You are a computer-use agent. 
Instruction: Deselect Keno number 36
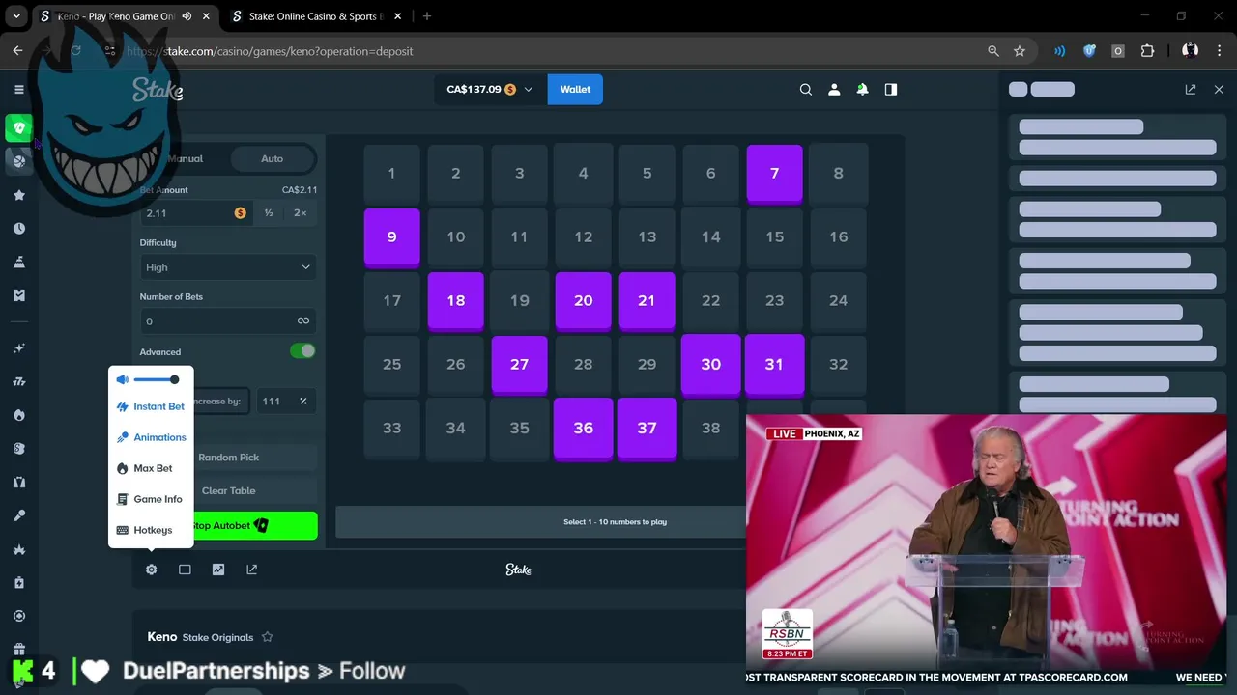pyautogui.click(x=583, y=429)
